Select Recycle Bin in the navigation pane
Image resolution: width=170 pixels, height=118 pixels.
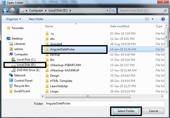tap(22, 86)
